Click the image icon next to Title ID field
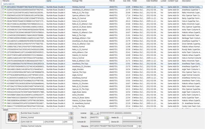The height and width of the screenshot is (129, 205). pos(107,118)
